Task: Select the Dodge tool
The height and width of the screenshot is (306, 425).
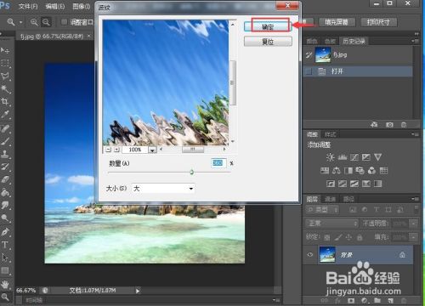Action: (x=5, y=218)
